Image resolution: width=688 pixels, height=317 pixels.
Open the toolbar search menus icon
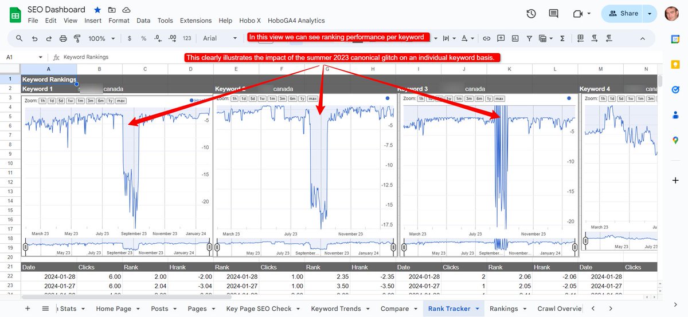coord(19,38)
